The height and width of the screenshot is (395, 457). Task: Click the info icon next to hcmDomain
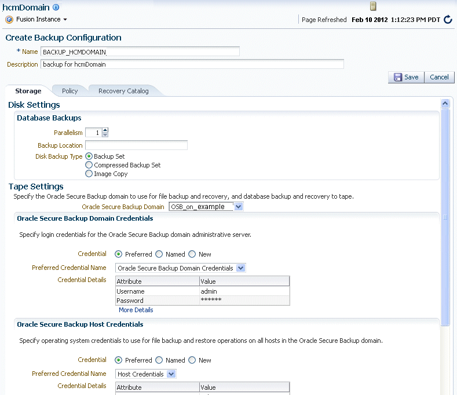(56, 7)
